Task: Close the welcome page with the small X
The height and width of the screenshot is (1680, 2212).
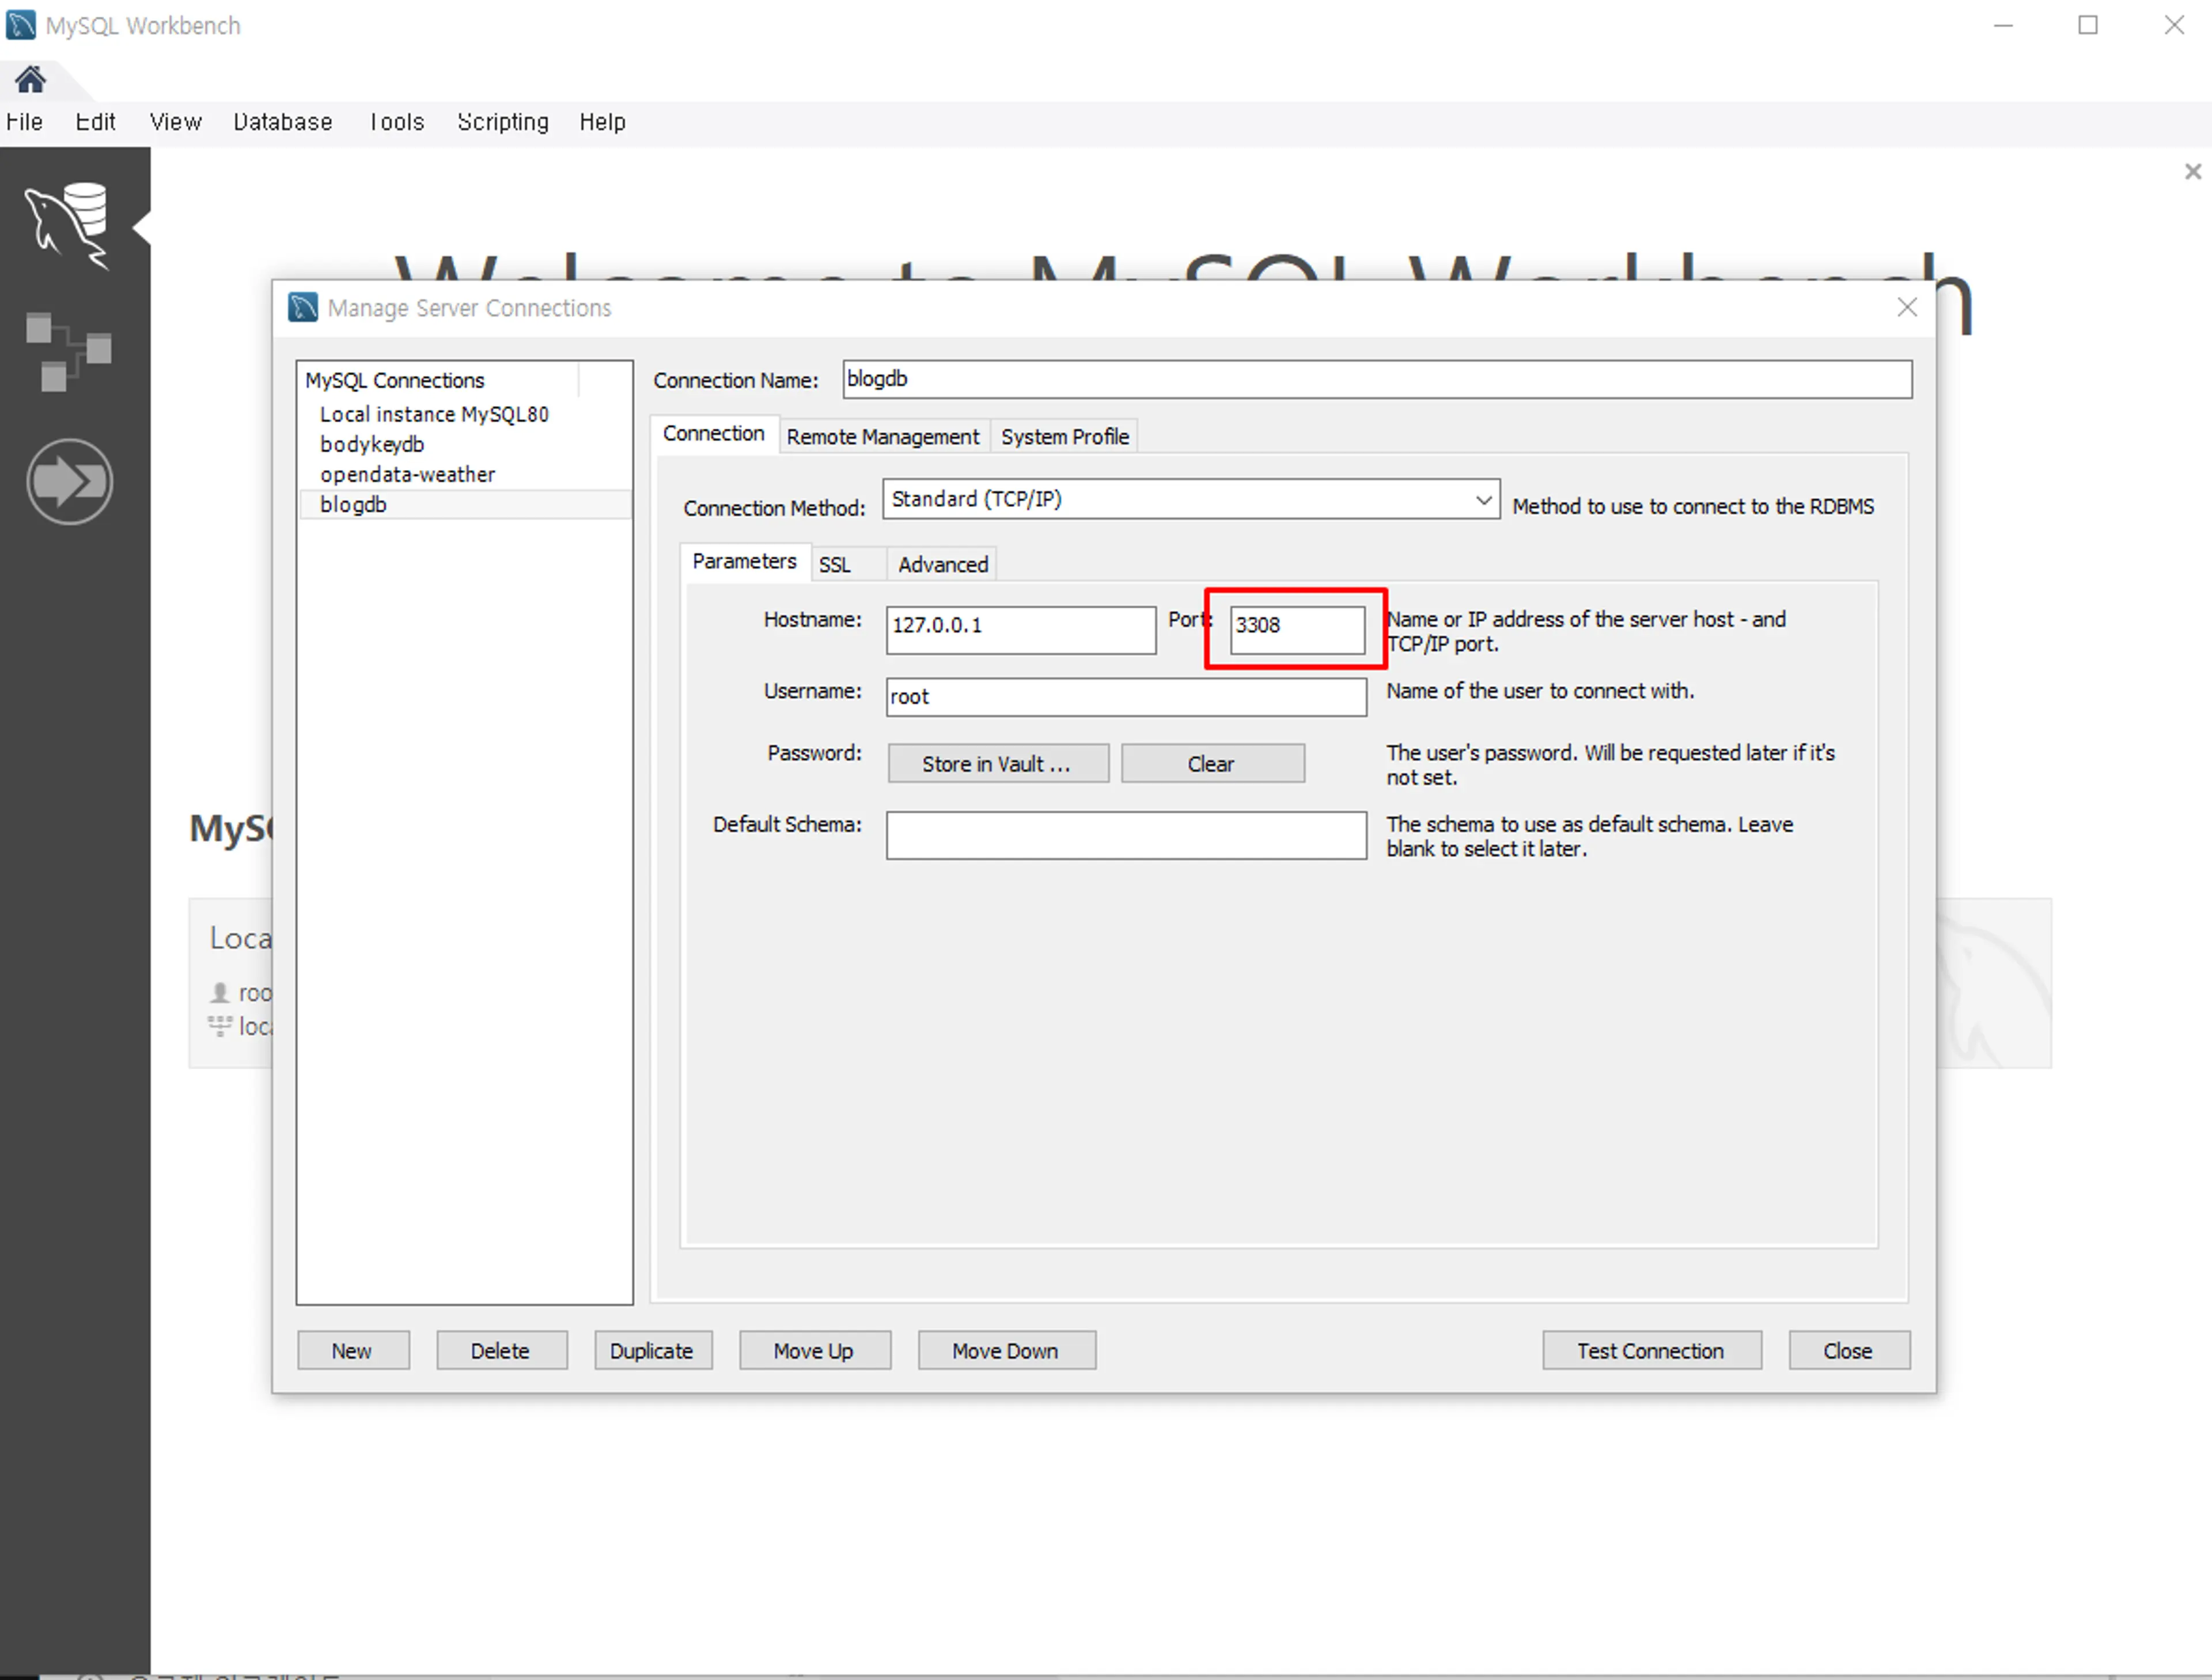Action: pos(2192,171)
